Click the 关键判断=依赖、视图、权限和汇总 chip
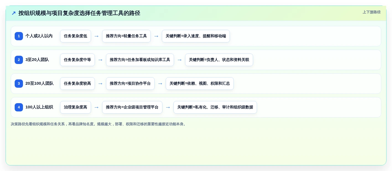Screen dimensions: 392x171 [200, 84]
